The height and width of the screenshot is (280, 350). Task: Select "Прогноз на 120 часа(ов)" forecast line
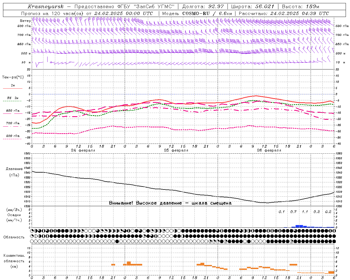point(52,13)
